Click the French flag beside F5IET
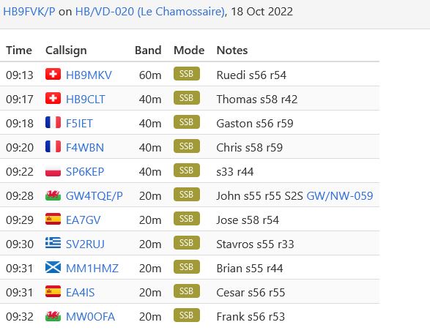This screenshot has height=333, width=430. pos(53,122)
